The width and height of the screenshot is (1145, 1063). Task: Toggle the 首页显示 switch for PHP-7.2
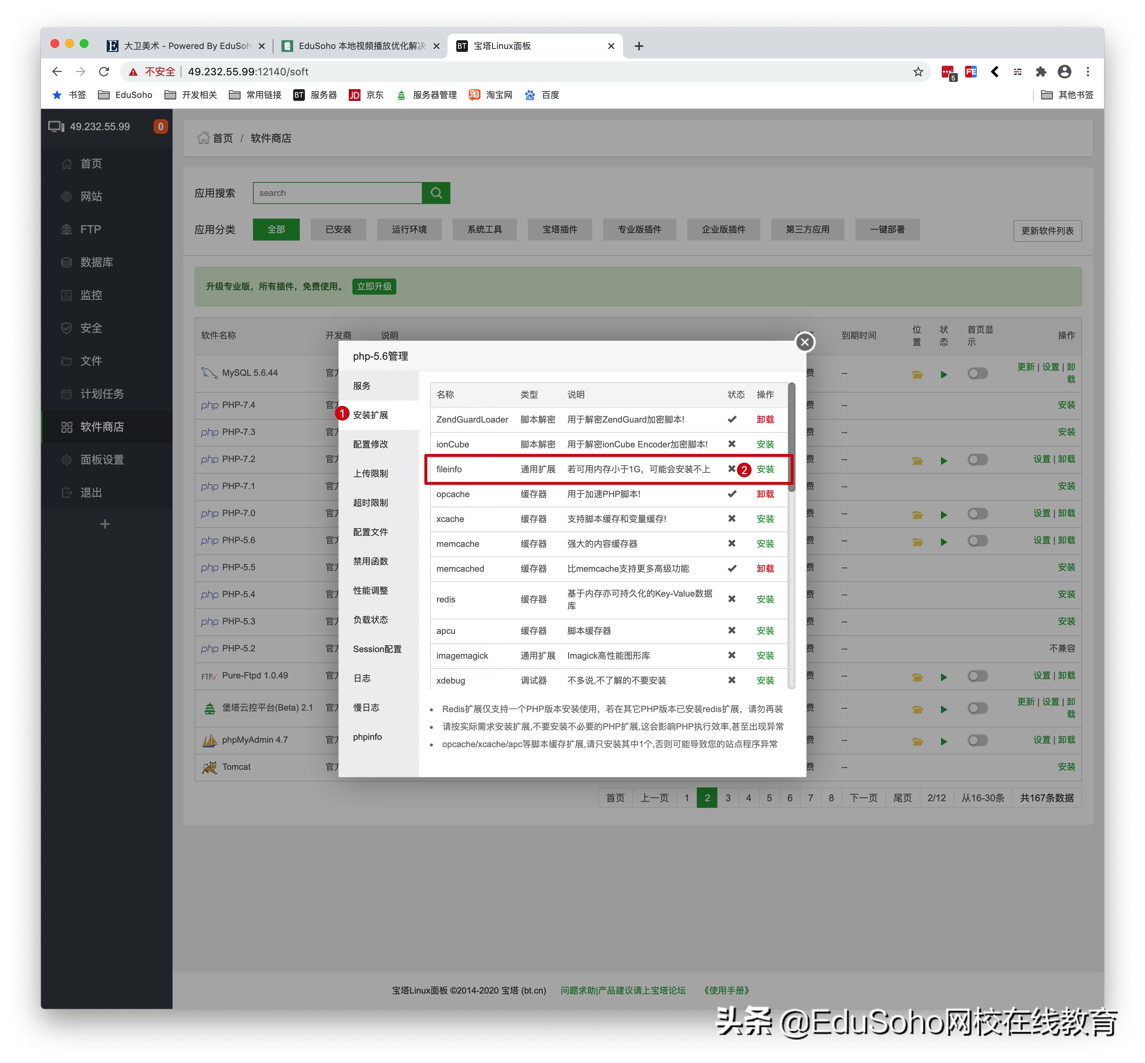(x=978, y=459)
